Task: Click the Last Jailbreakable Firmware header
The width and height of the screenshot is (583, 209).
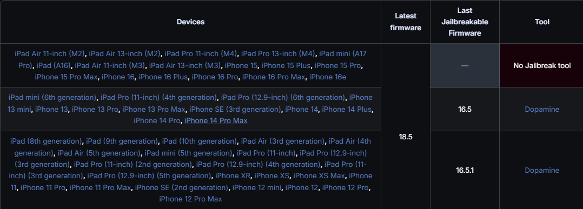Action: click(x=465, y=22)
